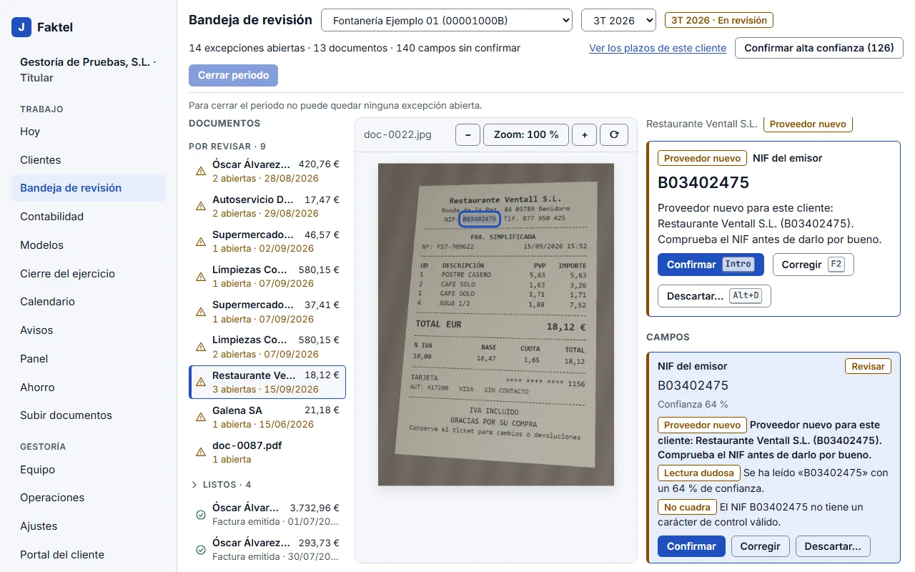Click the doc-0022.jpg file name

coord(397,134)
